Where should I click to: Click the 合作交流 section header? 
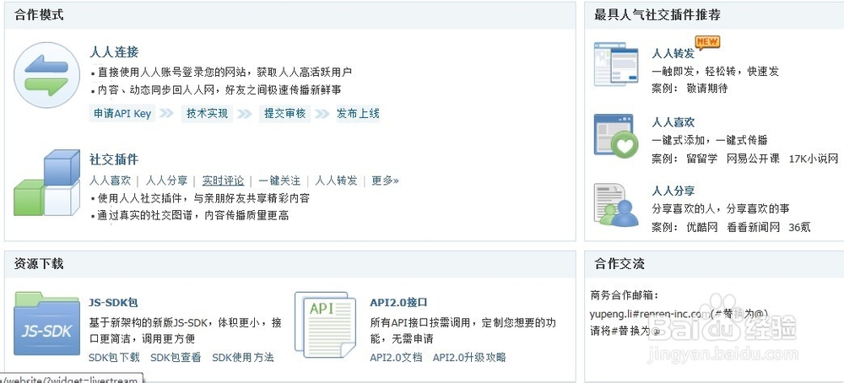[x=619, y=264]
